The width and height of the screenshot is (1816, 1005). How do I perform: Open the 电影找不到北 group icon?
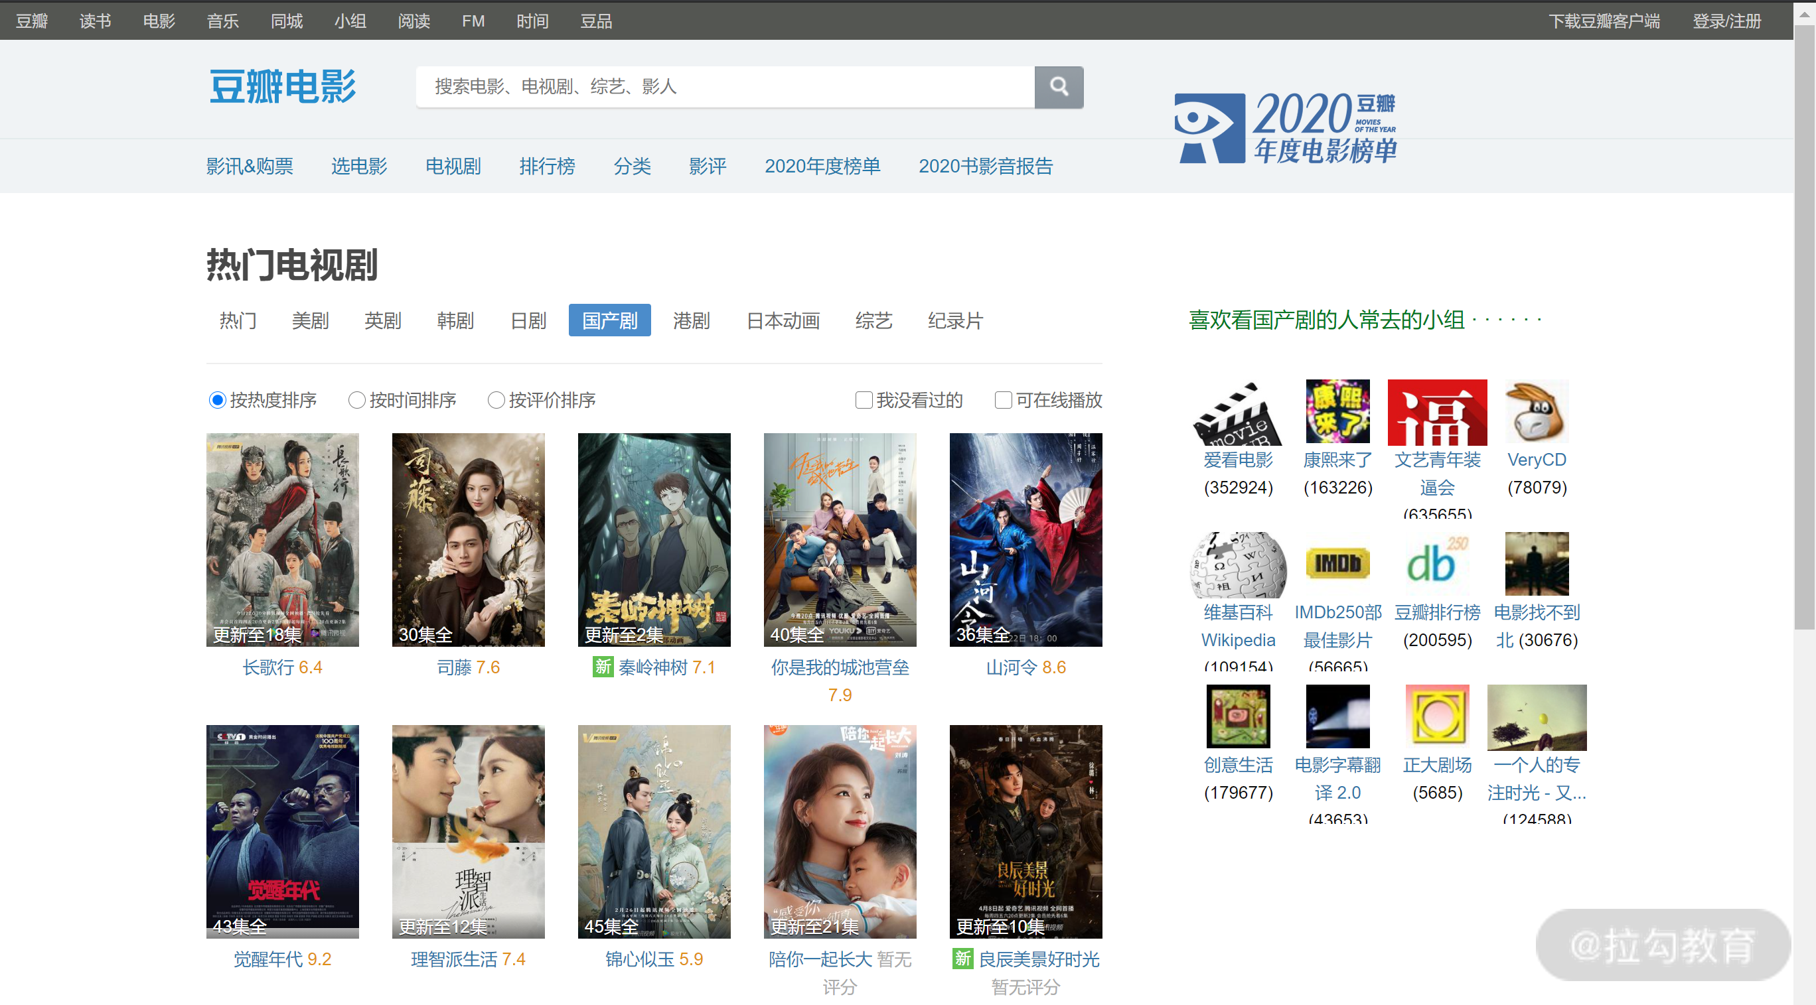pyautogui.click(x=1536, y=565)
